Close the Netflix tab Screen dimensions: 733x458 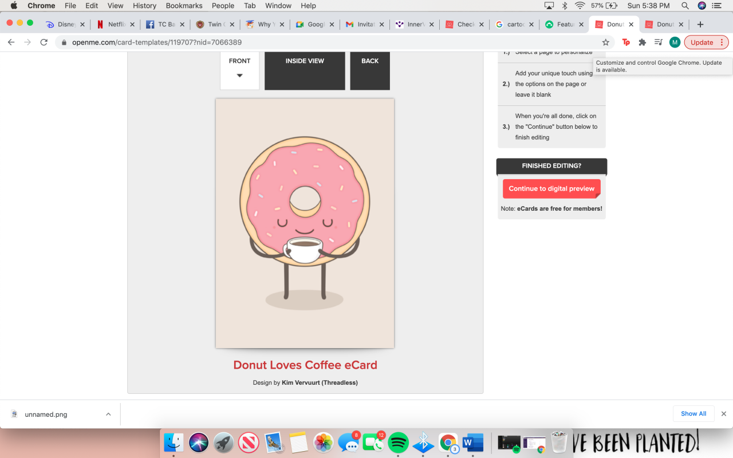(x=132, y=25)
